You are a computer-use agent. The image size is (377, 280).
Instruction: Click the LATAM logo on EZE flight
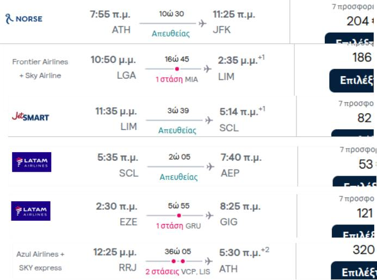point(31,211)
